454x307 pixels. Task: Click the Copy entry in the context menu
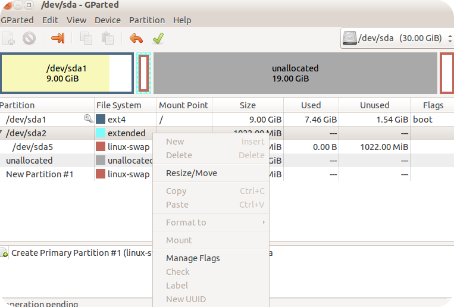(x=211, y=191)
